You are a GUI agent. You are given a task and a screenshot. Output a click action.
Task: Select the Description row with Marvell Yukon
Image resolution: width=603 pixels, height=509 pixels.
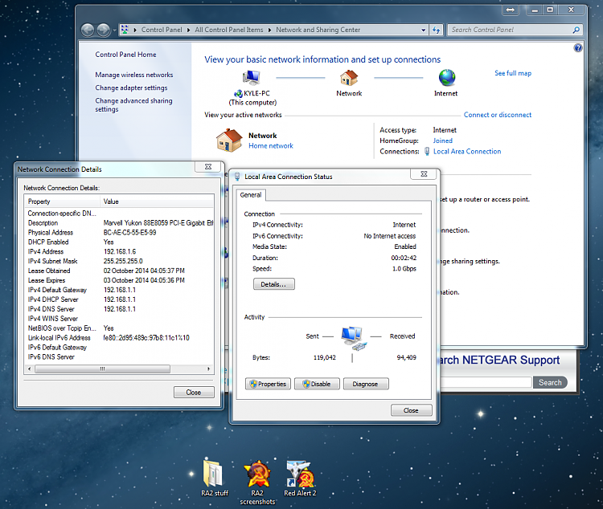pos(119,223)
